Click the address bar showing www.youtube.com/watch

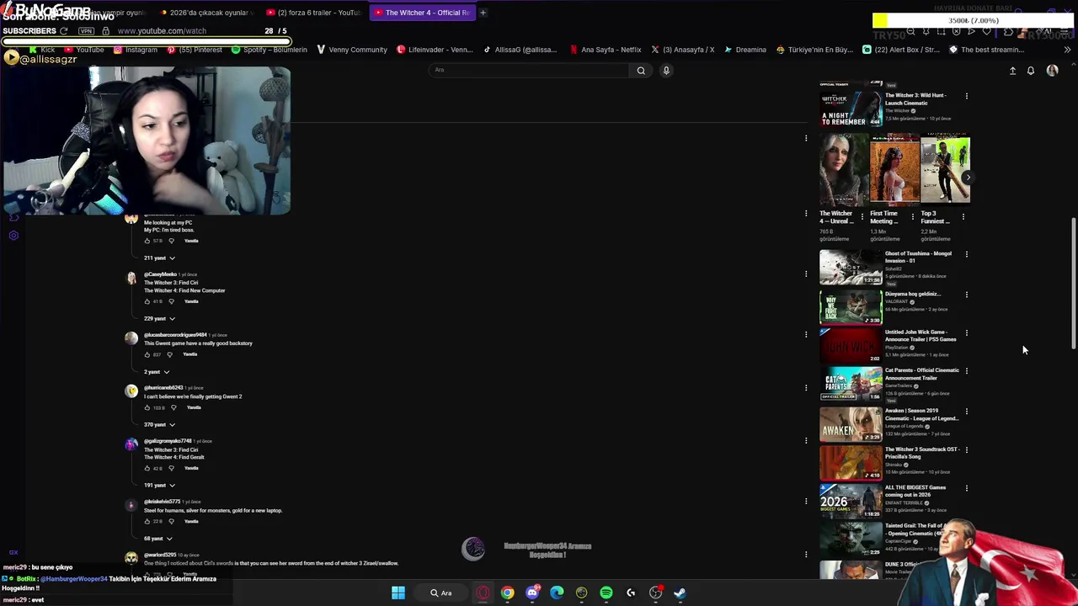(162, 31)
